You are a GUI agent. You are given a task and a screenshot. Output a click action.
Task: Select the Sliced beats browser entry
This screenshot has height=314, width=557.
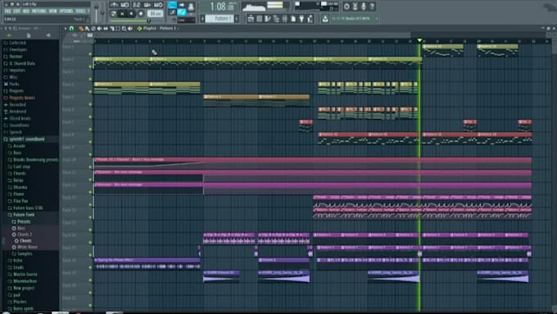click(20, 118)
